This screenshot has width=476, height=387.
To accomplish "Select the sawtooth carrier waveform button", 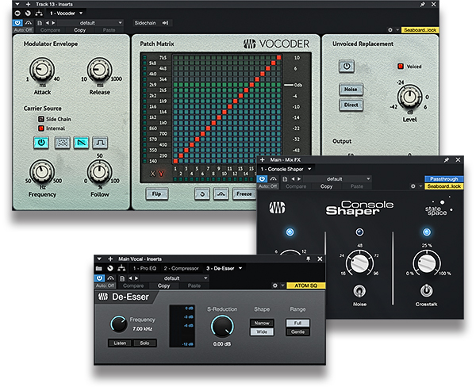I will [82, 143].
